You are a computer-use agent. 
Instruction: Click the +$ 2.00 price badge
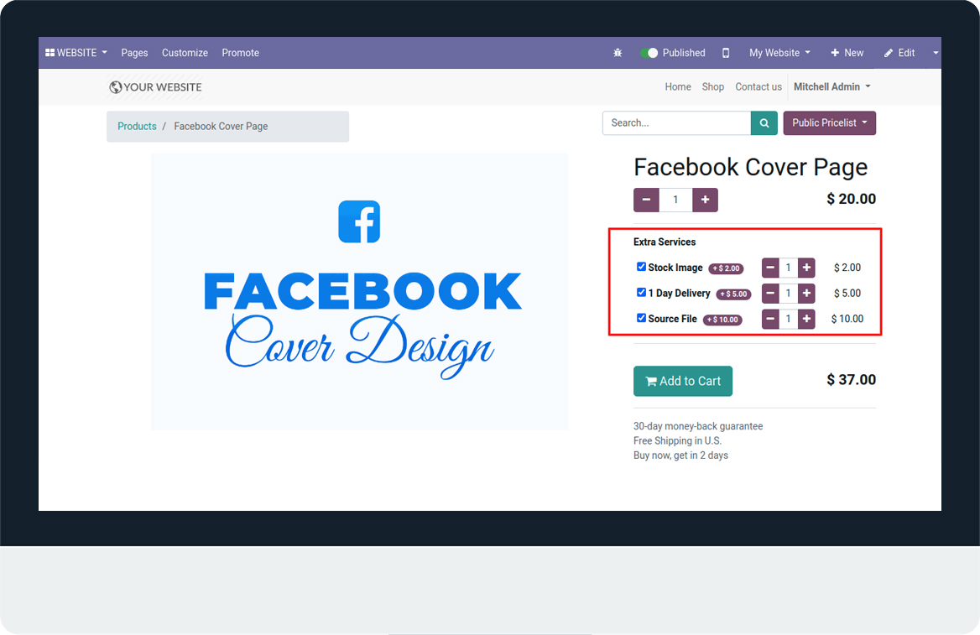(727, 268)
